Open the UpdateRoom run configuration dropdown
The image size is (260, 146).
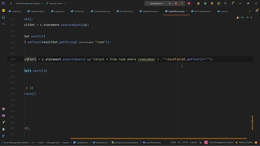point(157,3)
